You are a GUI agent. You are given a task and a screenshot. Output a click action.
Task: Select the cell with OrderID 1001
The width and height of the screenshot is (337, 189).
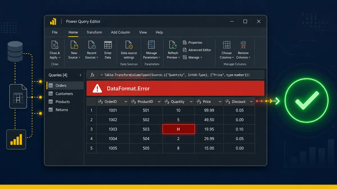pos(113,110)
